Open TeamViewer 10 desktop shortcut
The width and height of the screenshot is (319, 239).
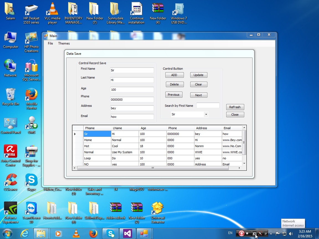pyautogui.click(x=31, y=212)
